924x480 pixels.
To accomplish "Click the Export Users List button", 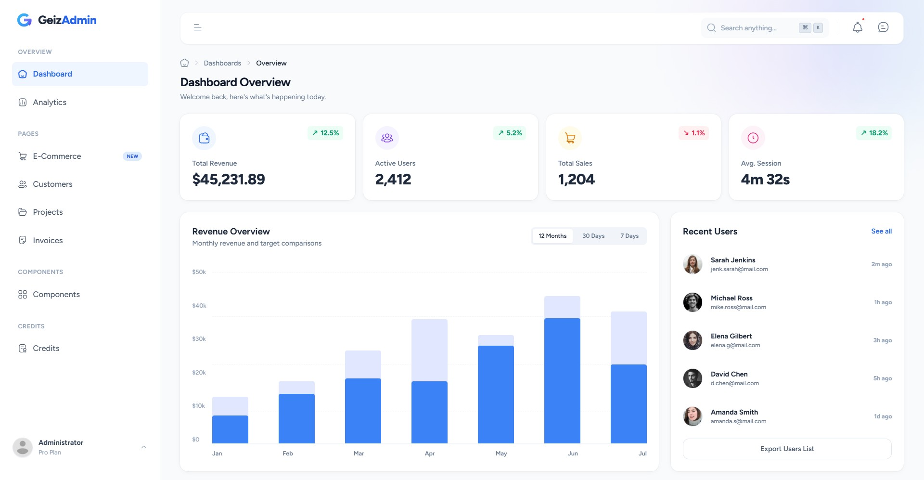I will pyautogui.click(x=787, y=448).
